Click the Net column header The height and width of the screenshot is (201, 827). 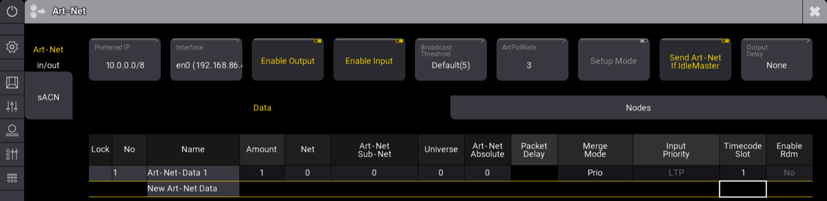[x=308, y=149]
